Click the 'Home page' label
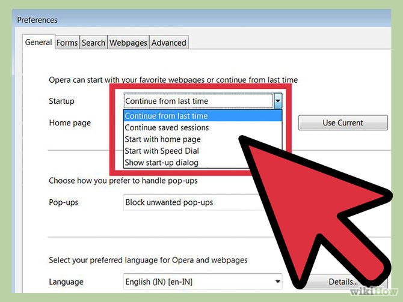The height and width of the screenshot is (302, 403). pyautogui.click(x=70, y=122)
